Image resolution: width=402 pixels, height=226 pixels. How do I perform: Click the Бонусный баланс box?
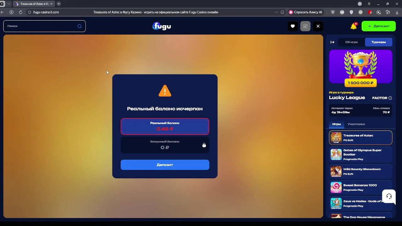[165, 145]
